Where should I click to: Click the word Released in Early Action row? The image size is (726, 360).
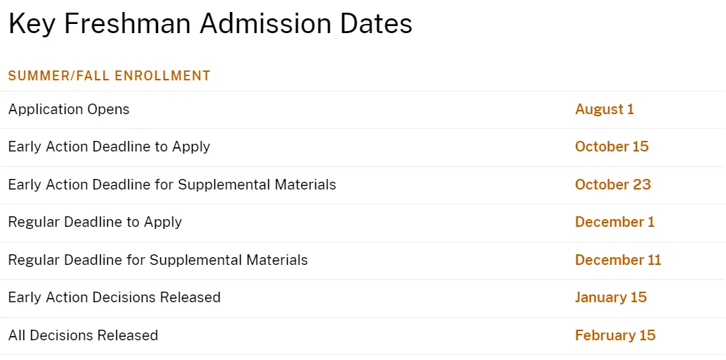190,297
